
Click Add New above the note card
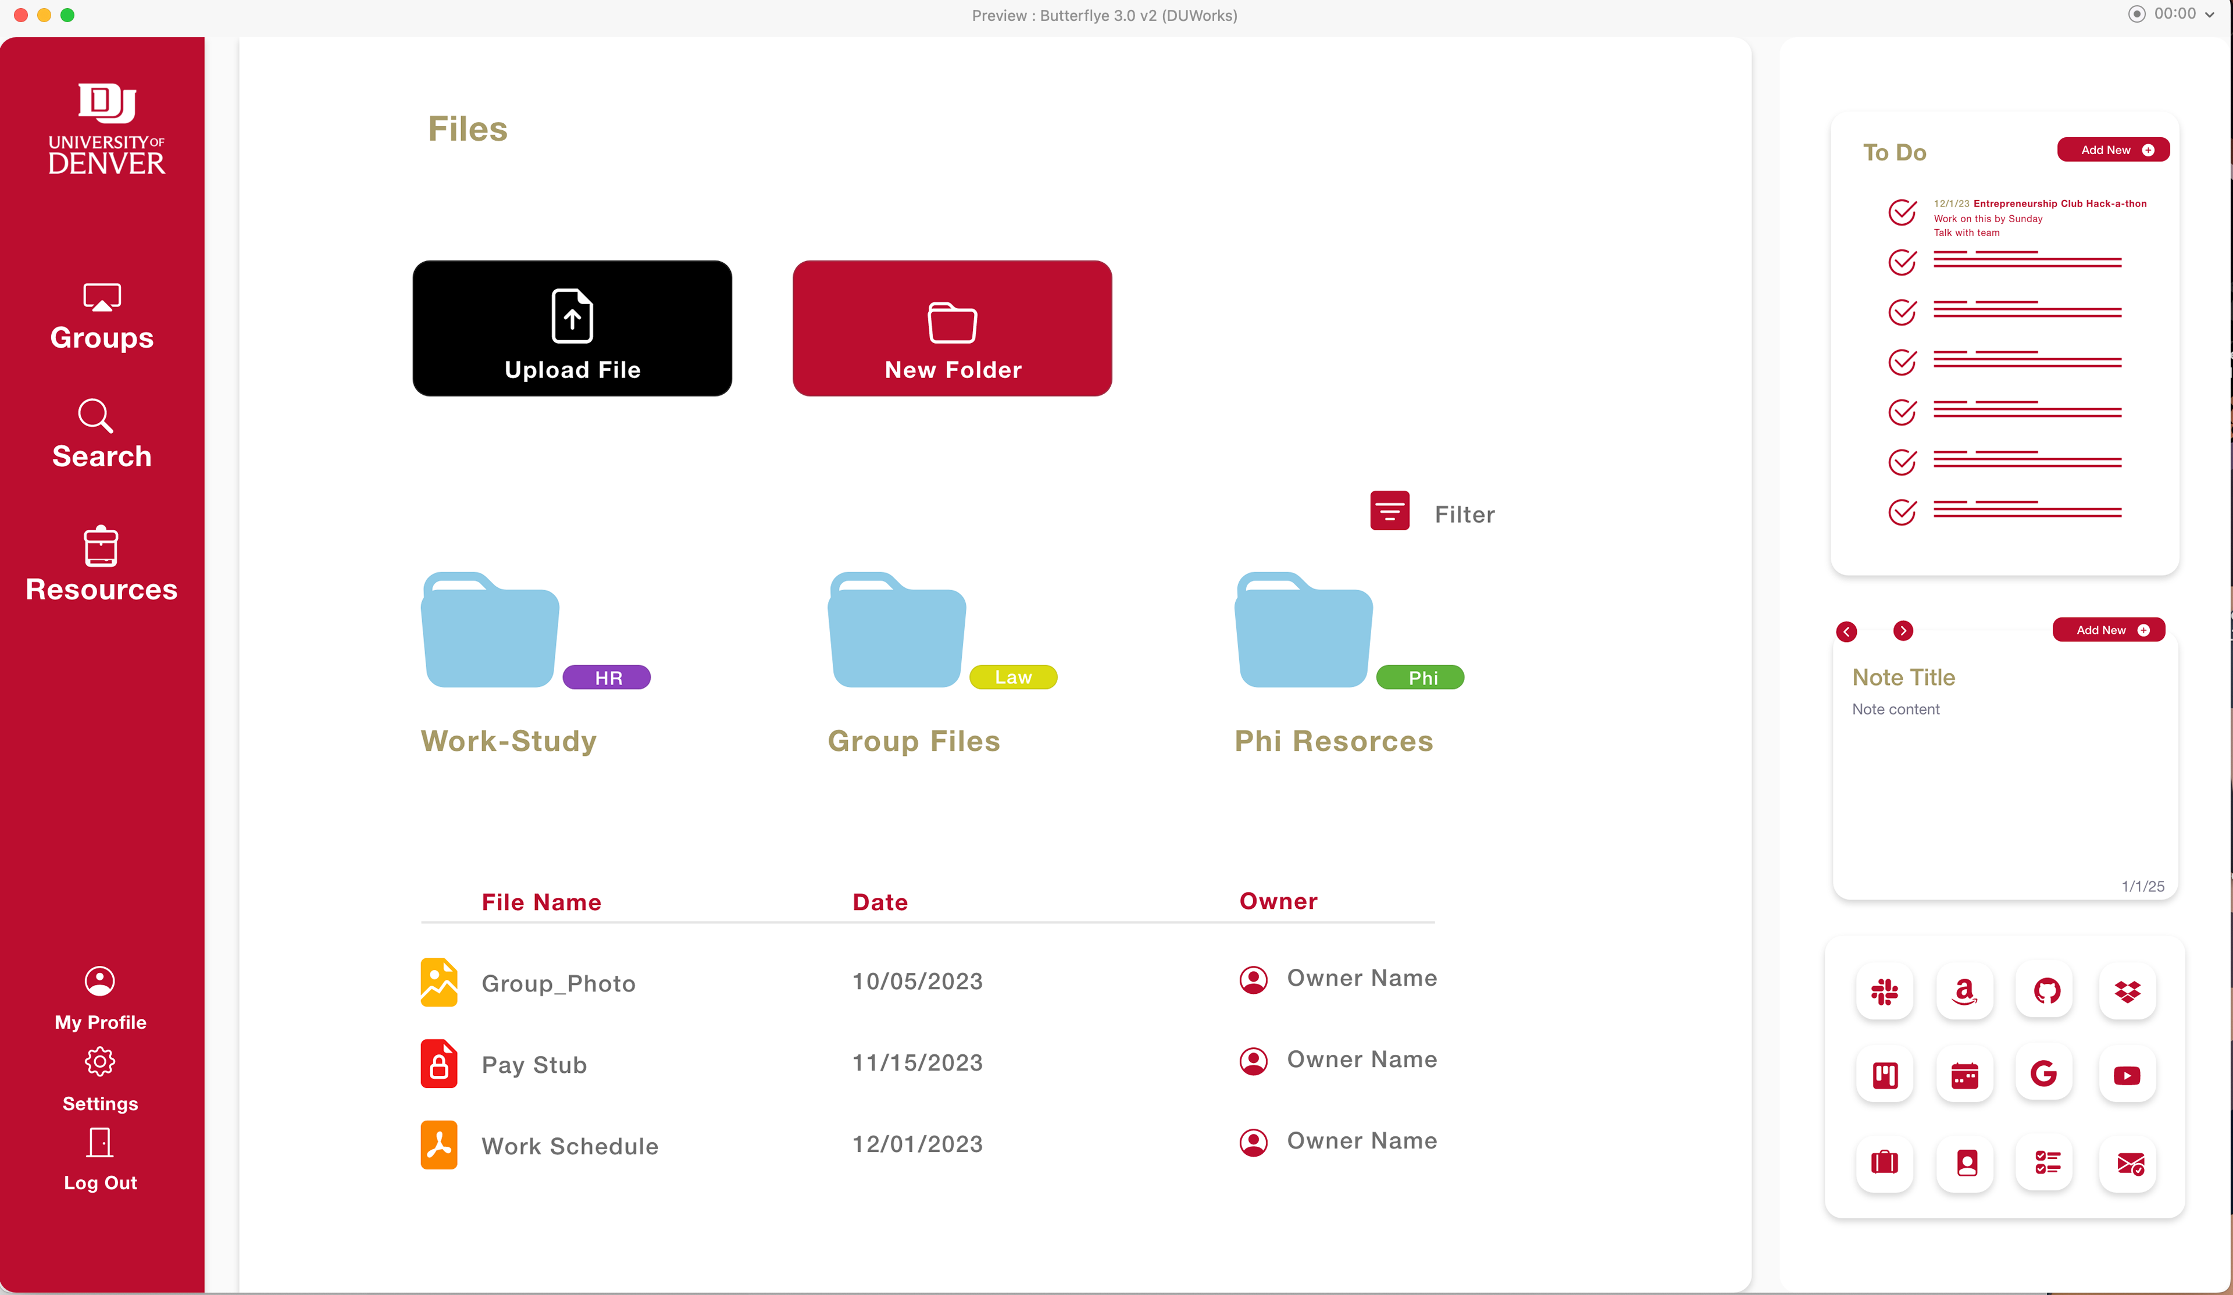click(x=2109, y=630)
